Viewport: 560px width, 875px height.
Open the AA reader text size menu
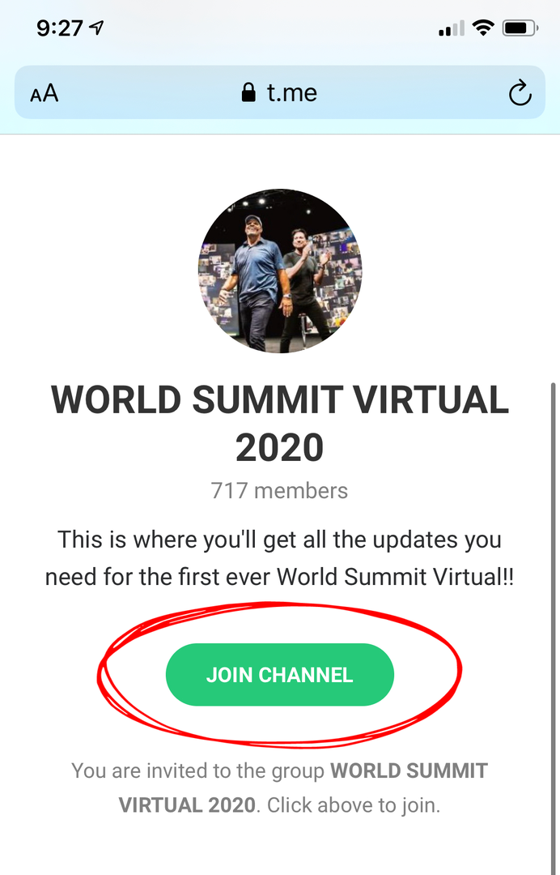coord(44,93)
